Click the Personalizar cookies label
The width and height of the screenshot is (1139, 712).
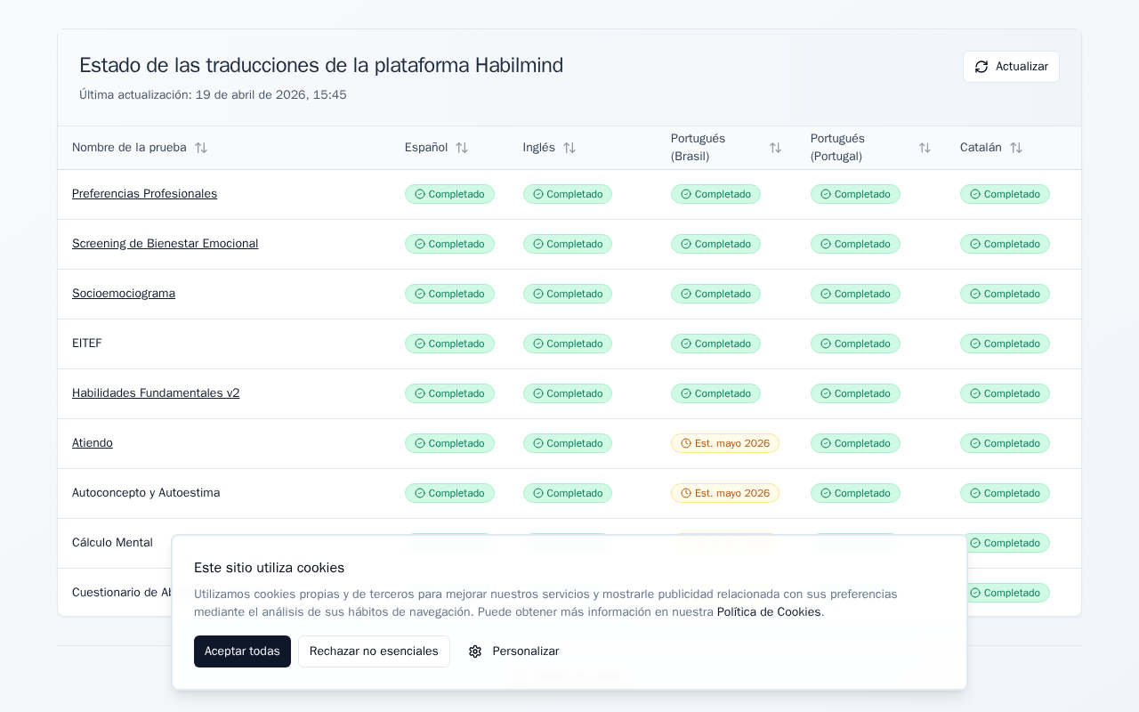[x=526, y=651]
